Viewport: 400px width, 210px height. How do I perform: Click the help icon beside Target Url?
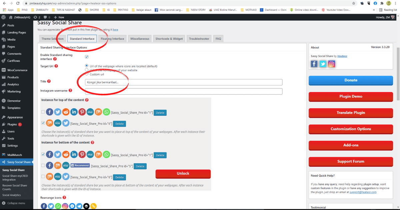[56, 66]
